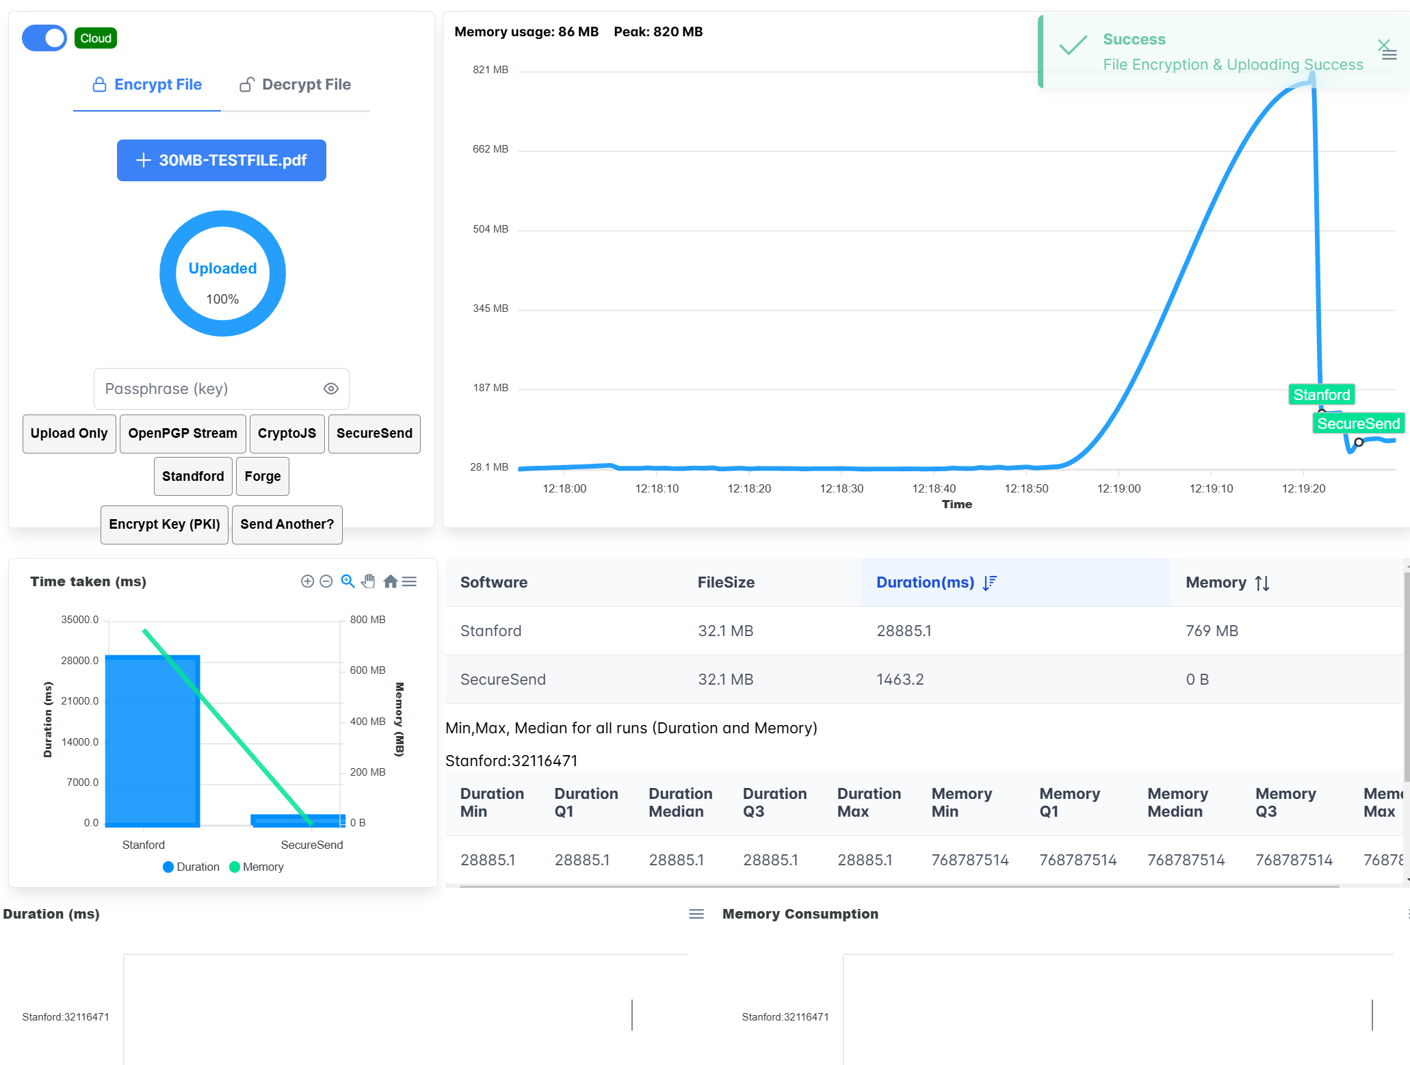Select the Encrypt File tab

(147, 85)
